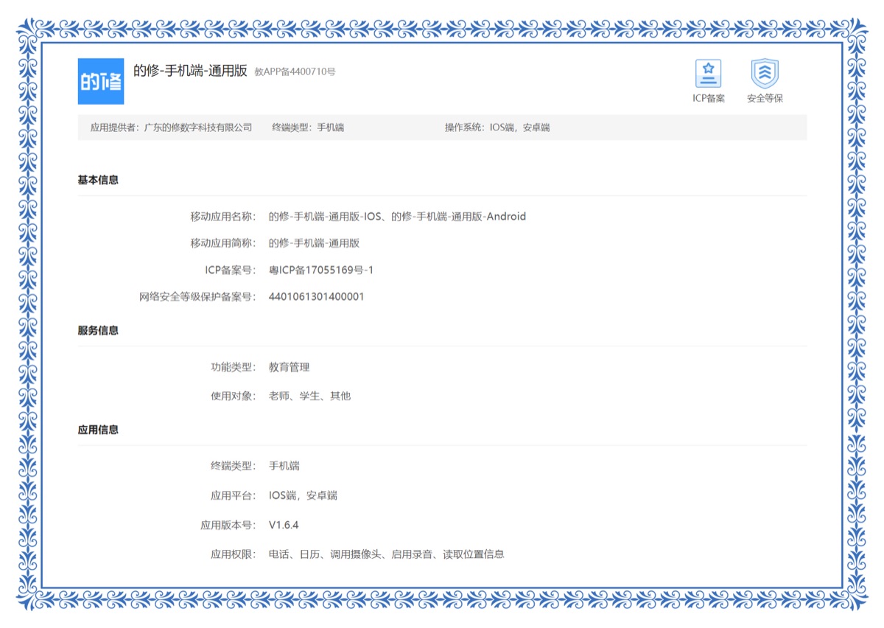This screenshot has width=884, height=628.
Task: Click the 应用版本号 field label
Action: [228, 526]
